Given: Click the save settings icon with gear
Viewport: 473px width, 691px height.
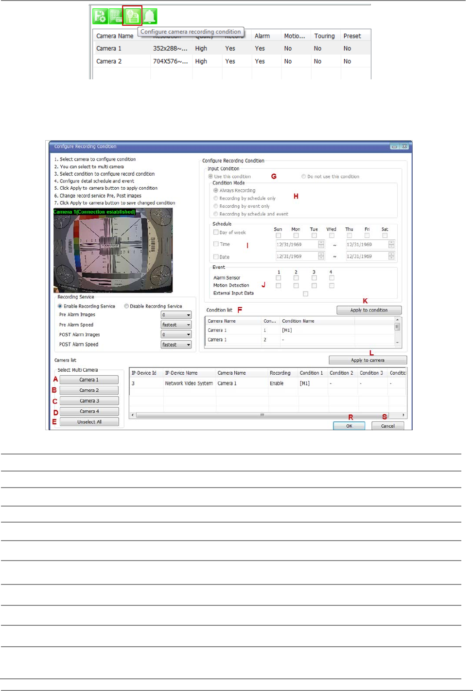Looking at the screenshot, I should [x=100, y=16].
